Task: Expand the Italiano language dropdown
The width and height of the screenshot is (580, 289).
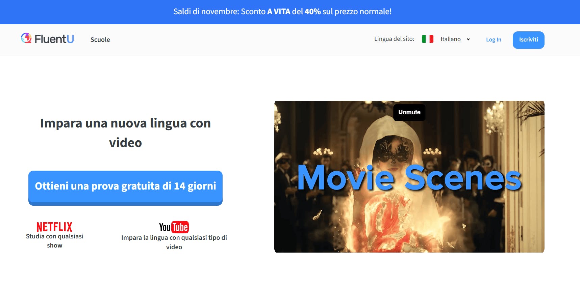Action: click(x=455, y=39)
